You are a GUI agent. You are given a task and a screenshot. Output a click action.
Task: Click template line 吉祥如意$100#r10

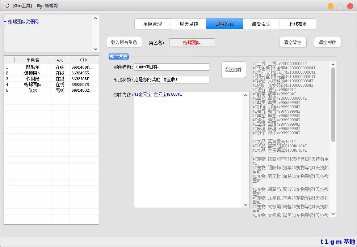click(280, 146)
